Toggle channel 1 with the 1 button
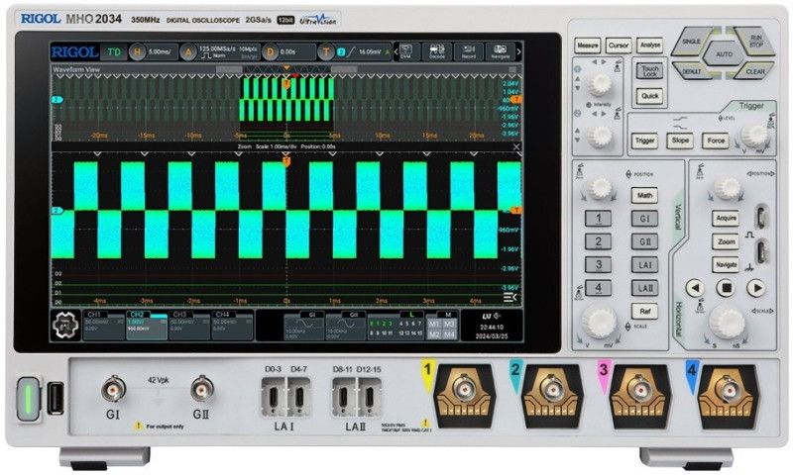 click(598, 219)
